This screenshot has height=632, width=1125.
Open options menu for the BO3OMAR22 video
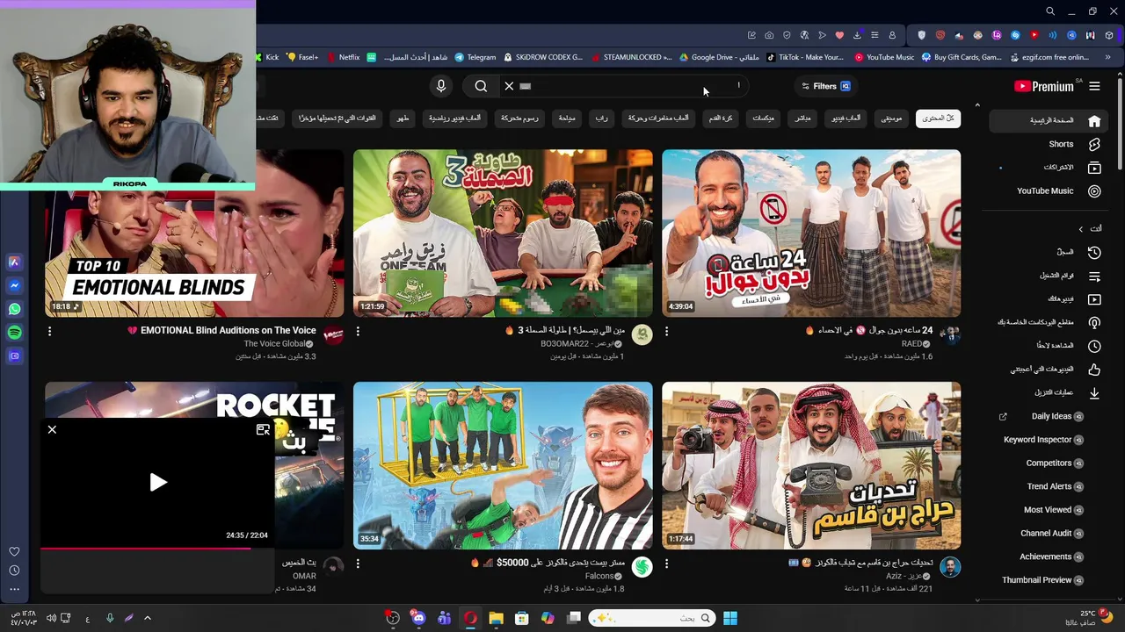click(358, 331)
